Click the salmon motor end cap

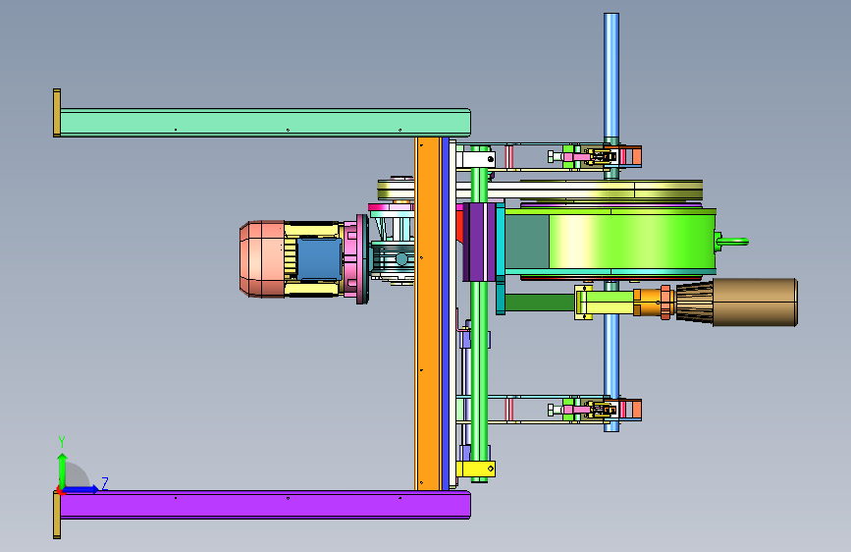tap(262, 259)
